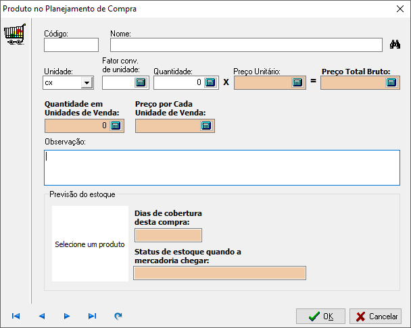Expand the Unidade dropdown arrow

87,83
